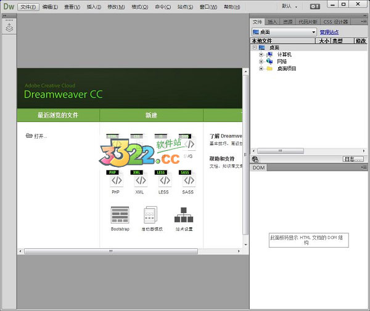Click the server connection icon beside 日志
370x311 pixels.
coord(255,160)
